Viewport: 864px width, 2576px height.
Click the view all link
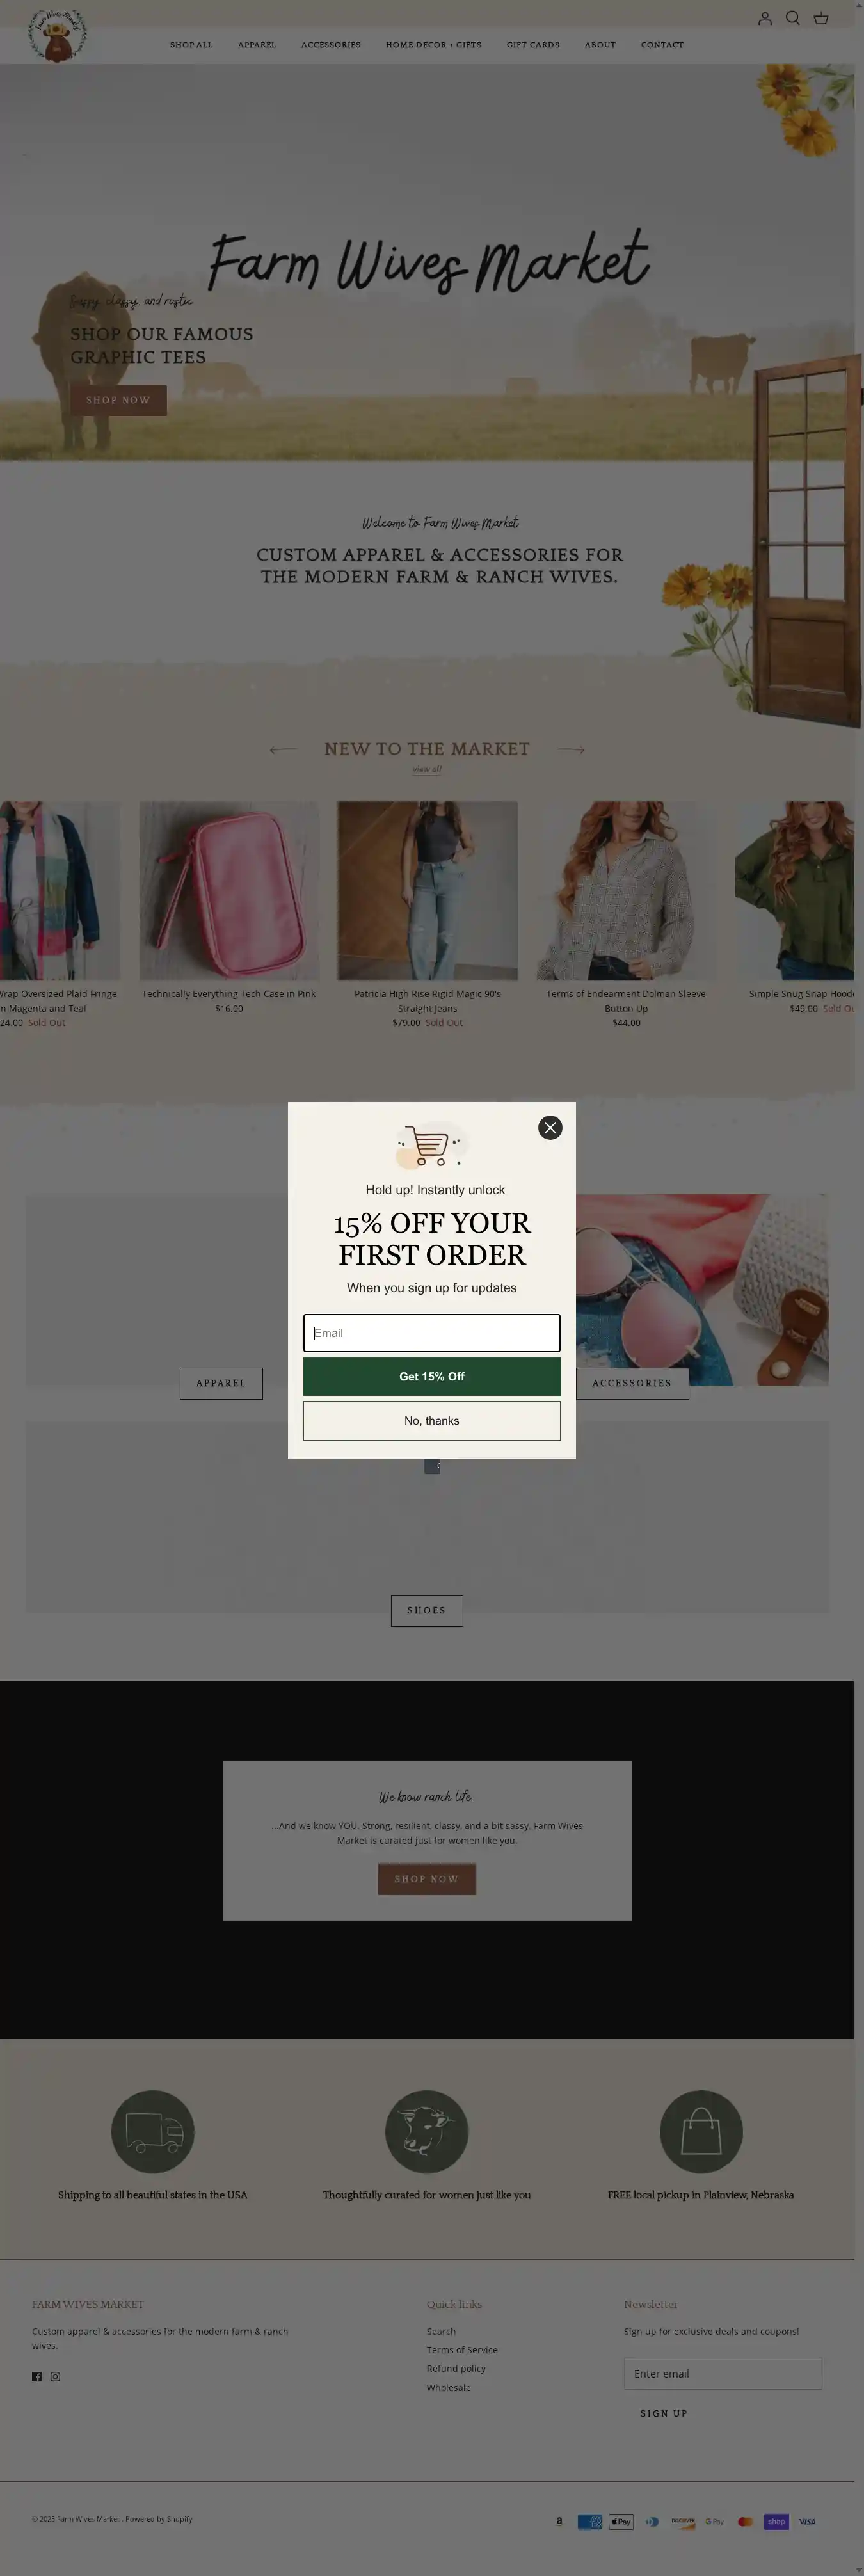pos(427,769)
